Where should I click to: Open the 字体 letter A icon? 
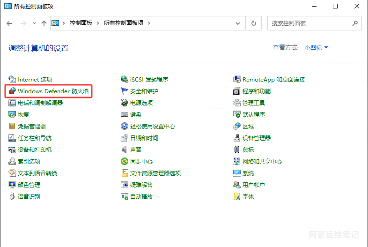237,196
